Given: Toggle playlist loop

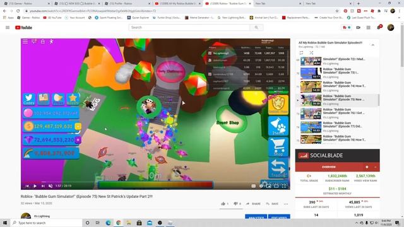Looking at the screenshot, I should 301,53.
